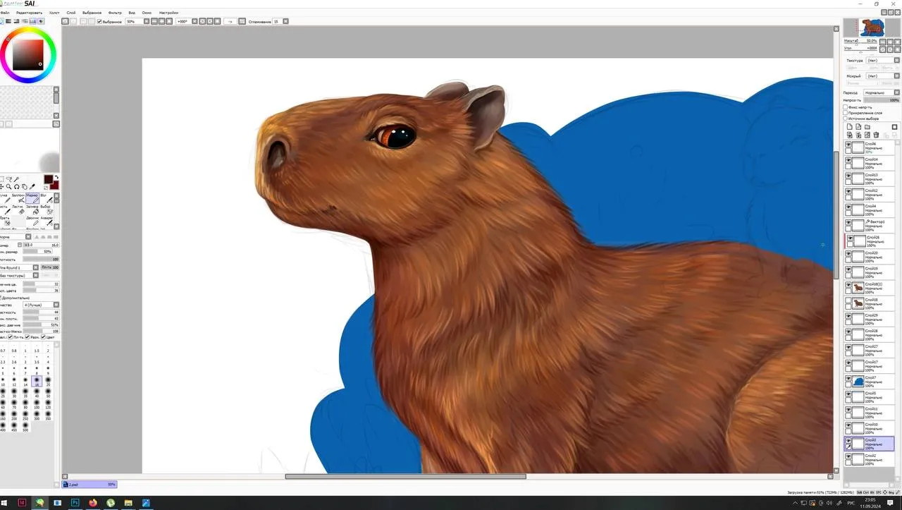
Task: Hide layer Слой14 via its eye icon
Action: 848,160
